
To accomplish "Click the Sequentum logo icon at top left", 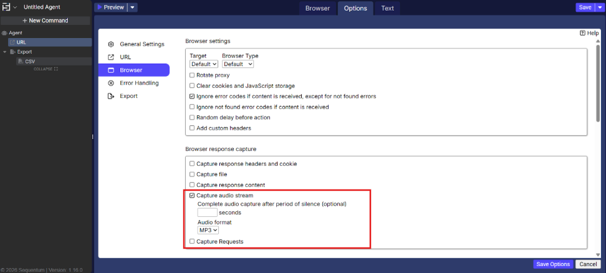I will [x=7, y=7].
